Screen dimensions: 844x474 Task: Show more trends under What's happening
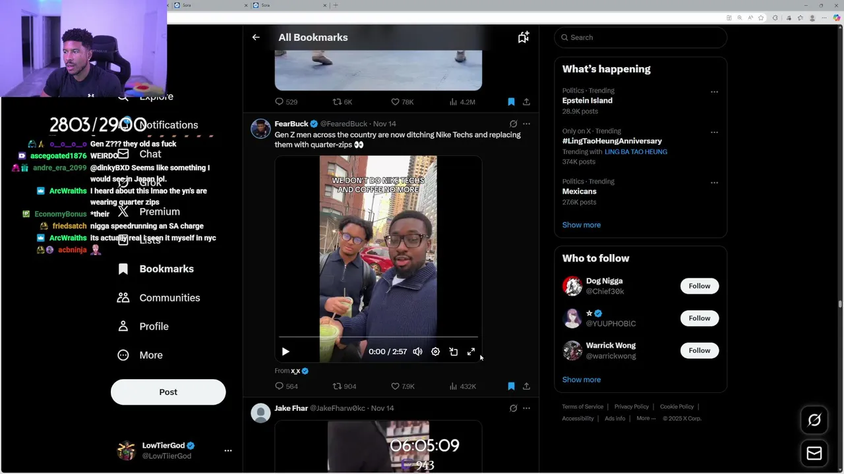pos(582,225)
